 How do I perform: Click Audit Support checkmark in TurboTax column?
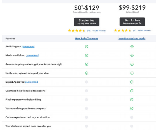(87, 46)
